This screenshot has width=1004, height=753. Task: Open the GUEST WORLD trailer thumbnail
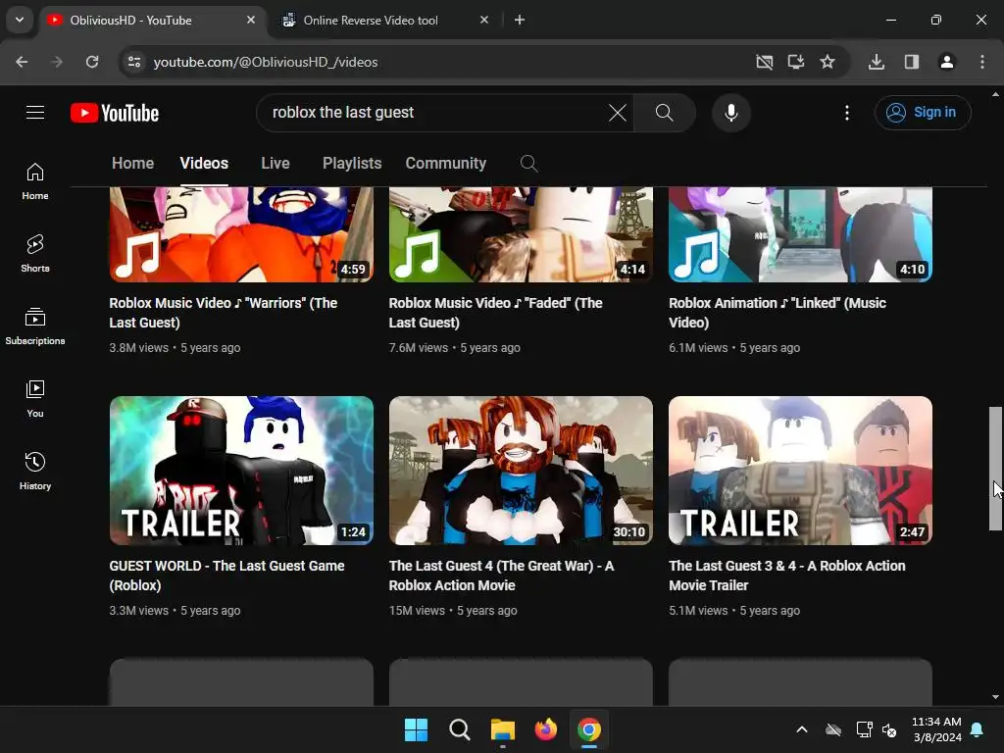click(241, 471)
